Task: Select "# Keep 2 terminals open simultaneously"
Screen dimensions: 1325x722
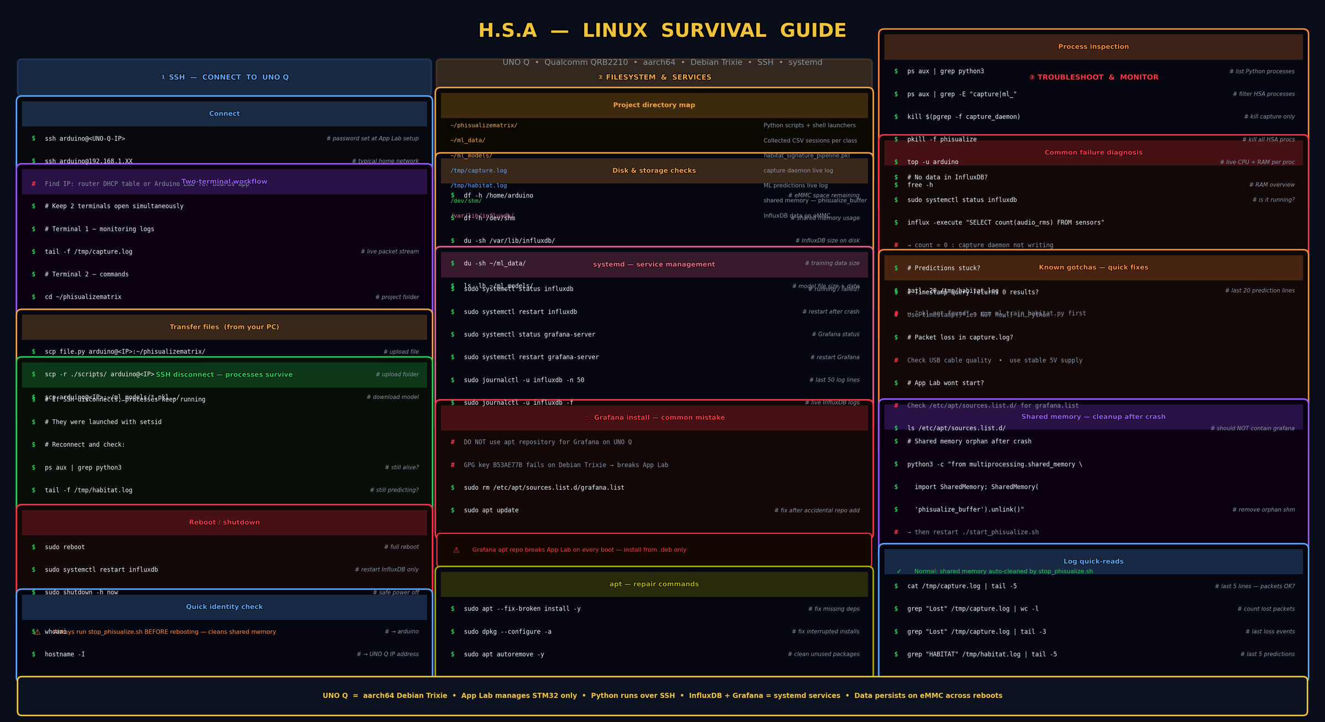Action: [x=114, y=206]
